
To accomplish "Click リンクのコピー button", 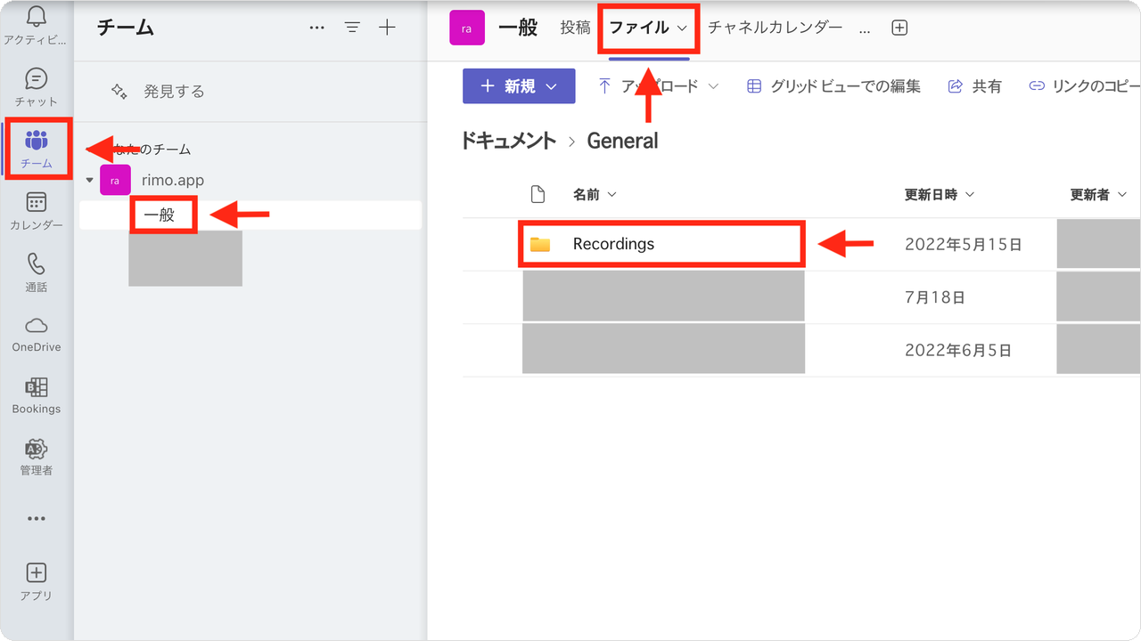I will [x=1084, y=86].
